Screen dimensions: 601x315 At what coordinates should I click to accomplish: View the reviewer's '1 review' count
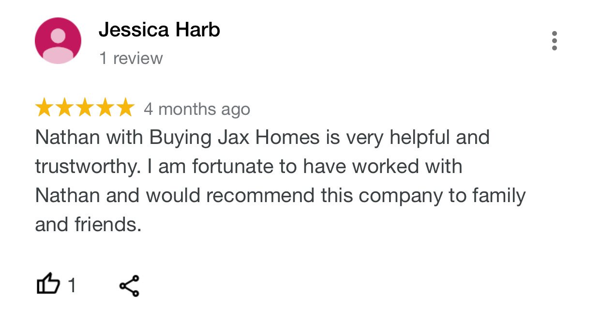click(131, 58)
